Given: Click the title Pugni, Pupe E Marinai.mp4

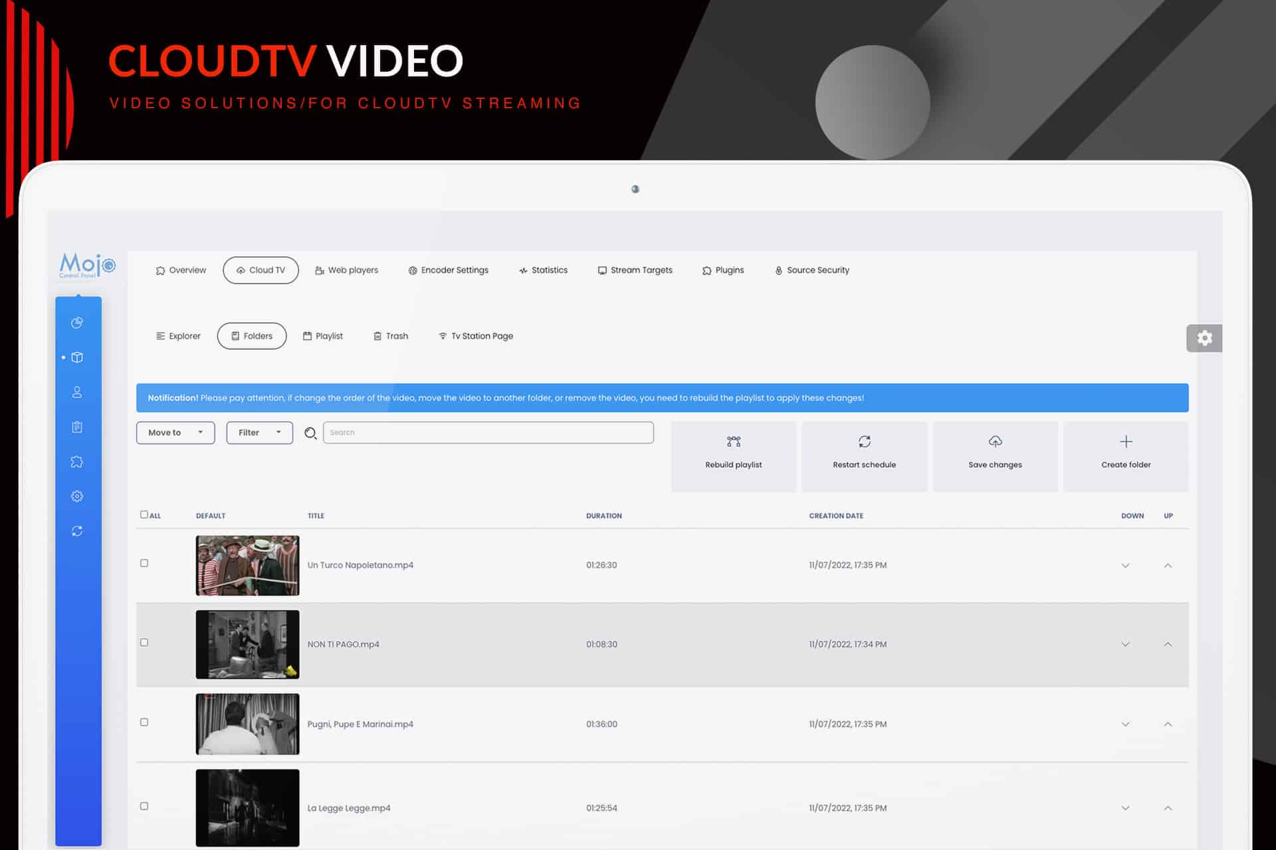Looking at the screenshot, I should (360, 724).
